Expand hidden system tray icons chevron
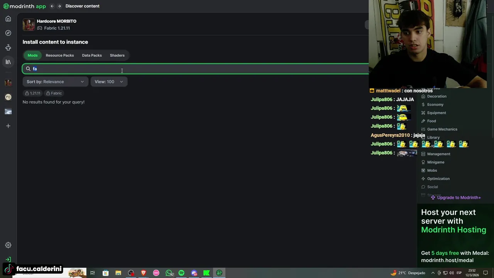The image size is (494, 278). pos(433,273)
